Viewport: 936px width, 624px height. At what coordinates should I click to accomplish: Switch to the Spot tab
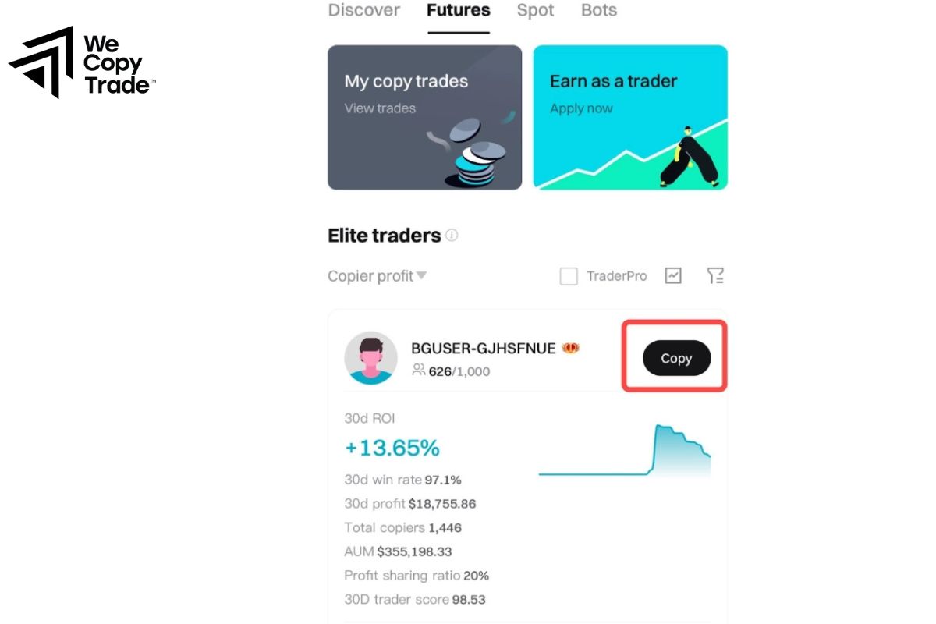(534, 10)
